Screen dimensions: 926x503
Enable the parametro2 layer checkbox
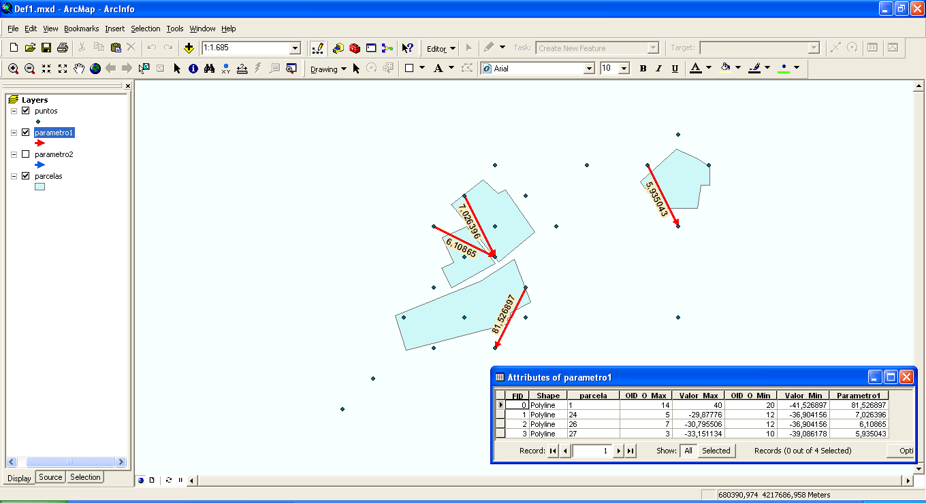pos(26,154)
